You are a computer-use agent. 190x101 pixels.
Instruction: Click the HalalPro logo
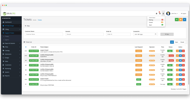point(9,14)
